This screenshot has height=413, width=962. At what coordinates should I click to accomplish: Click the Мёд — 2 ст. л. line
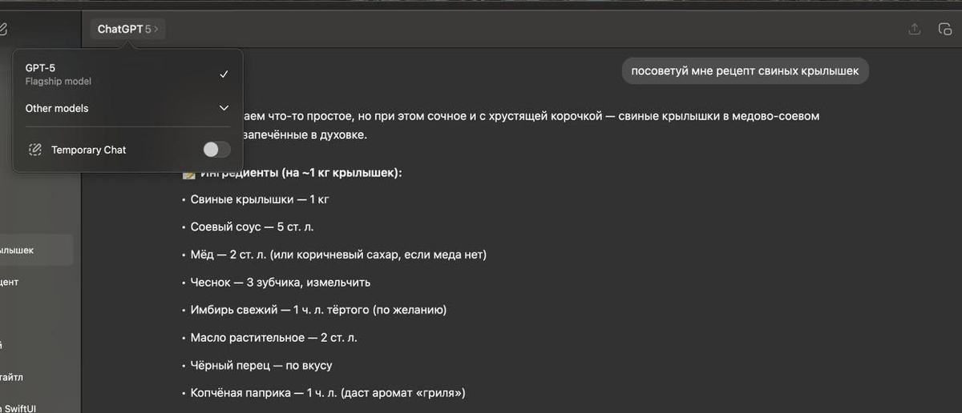coord(338,255)
